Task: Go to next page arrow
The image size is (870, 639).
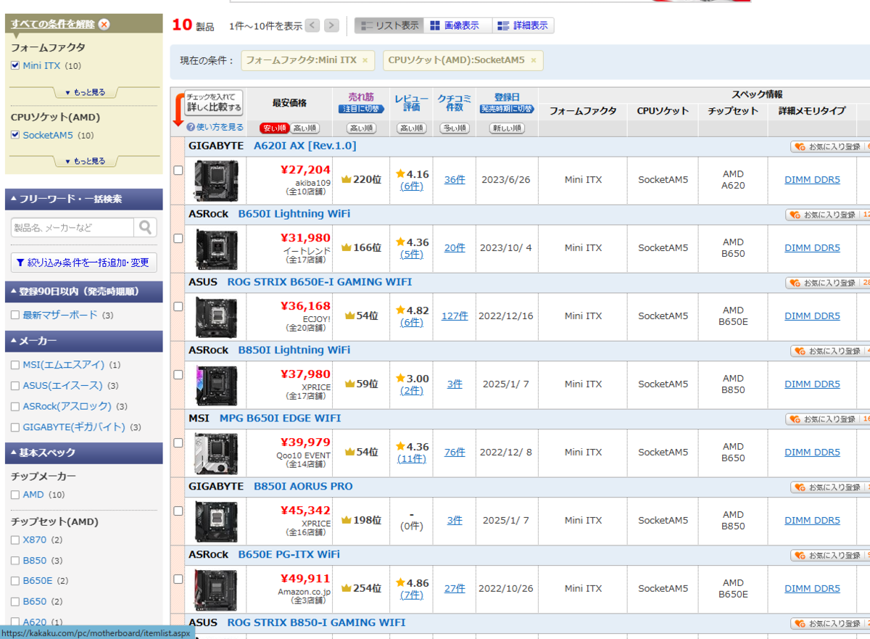Action: [331, 25]
